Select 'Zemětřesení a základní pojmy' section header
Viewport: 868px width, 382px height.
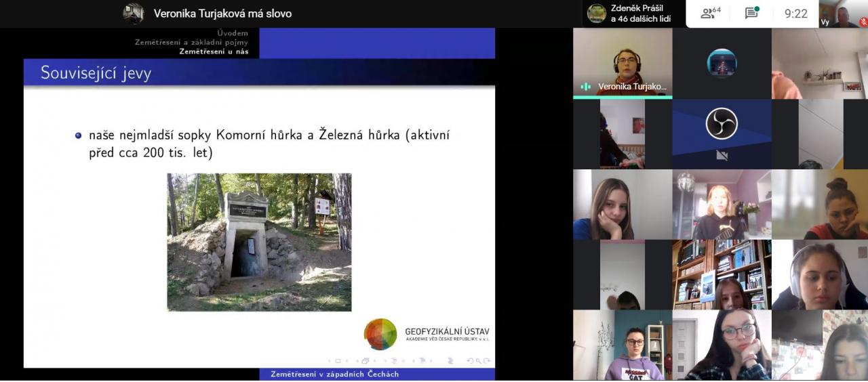click(191, 42)
